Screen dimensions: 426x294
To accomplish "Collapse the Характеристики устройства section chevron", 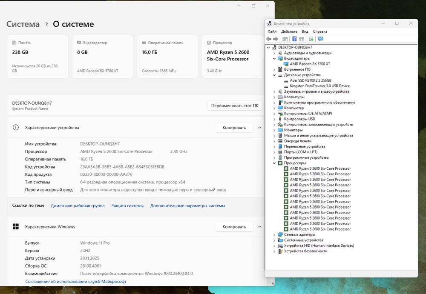I will point(259,127).
